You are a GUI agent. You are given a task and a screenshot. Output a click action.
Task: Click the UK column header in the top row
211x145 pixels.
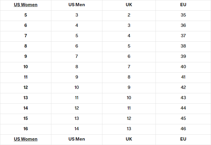coord(129,5)
